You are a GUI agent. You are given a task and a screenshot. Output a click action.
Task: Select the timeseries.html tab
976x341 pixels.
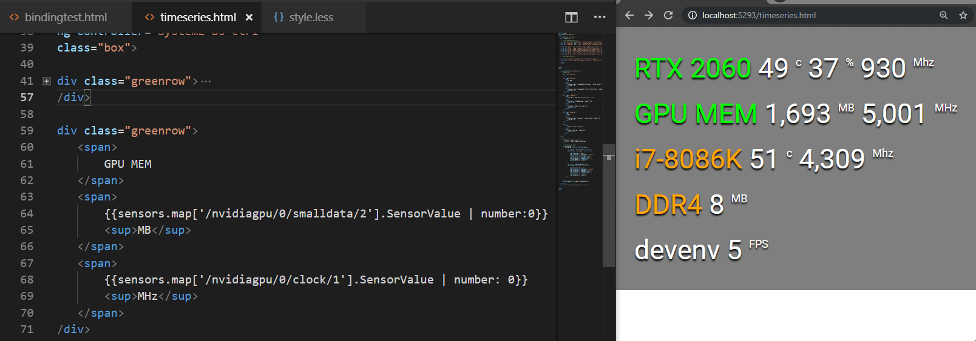point(198,18)
